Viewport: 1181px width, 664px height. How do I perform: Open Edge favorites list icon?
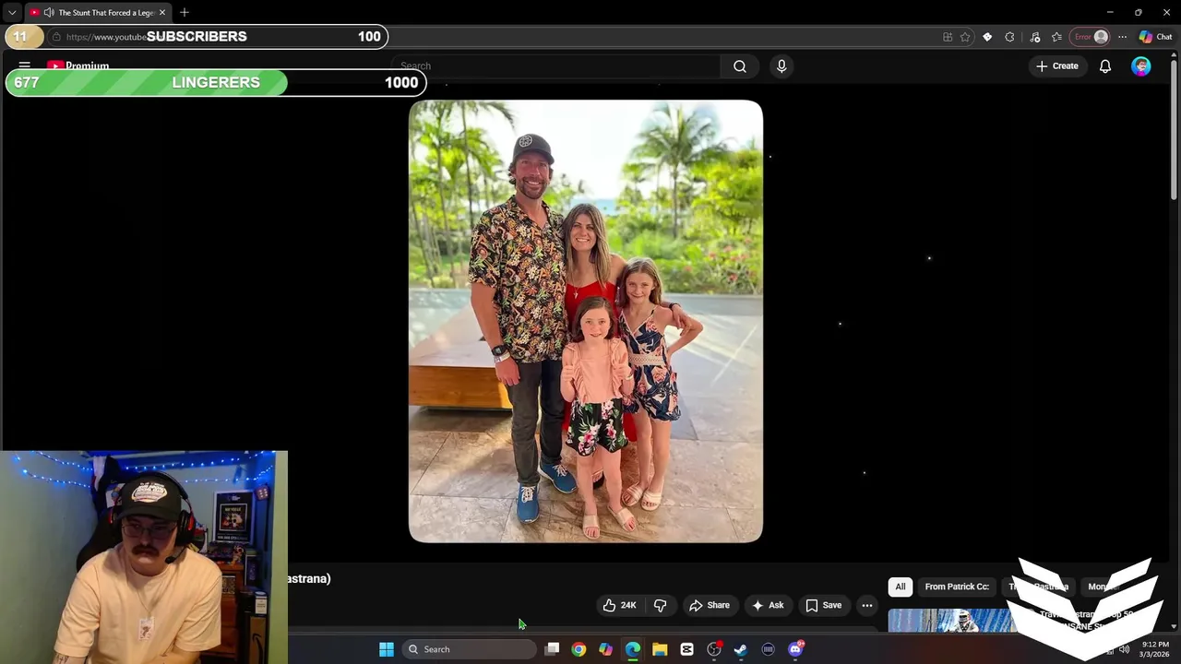[x=1057, y=37]
